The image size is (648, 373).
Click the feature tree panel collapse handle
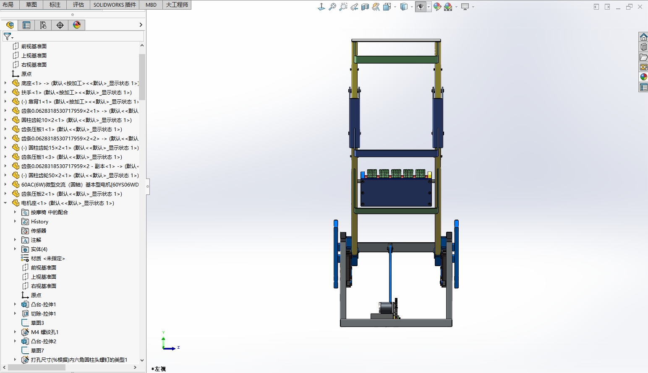point(148,186)
